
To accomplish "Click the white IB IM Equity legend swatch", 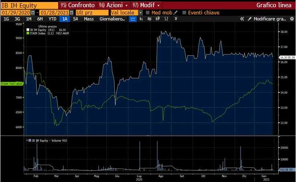I will point(28,30).
